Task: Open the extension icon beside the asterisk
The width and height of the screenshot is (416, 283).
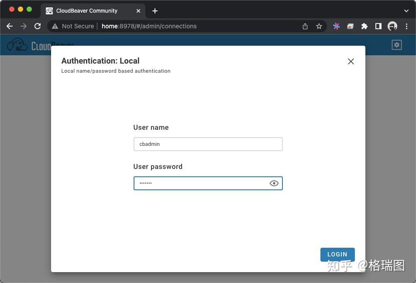Action: [x=350, y=26]
